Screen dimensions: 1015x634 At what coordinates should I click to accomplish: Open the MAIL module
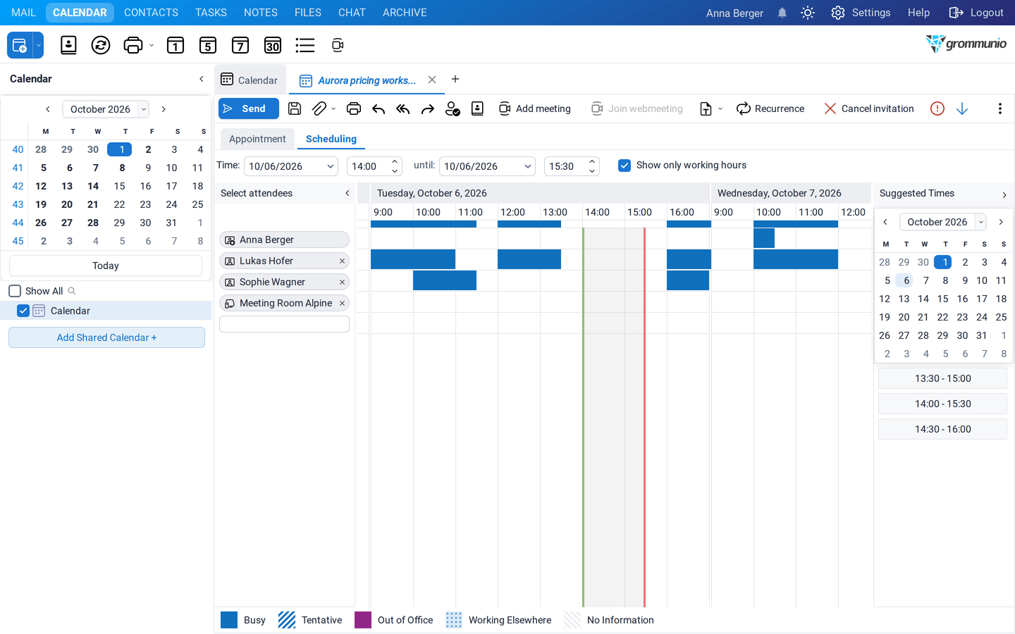[x=23, y=13]
